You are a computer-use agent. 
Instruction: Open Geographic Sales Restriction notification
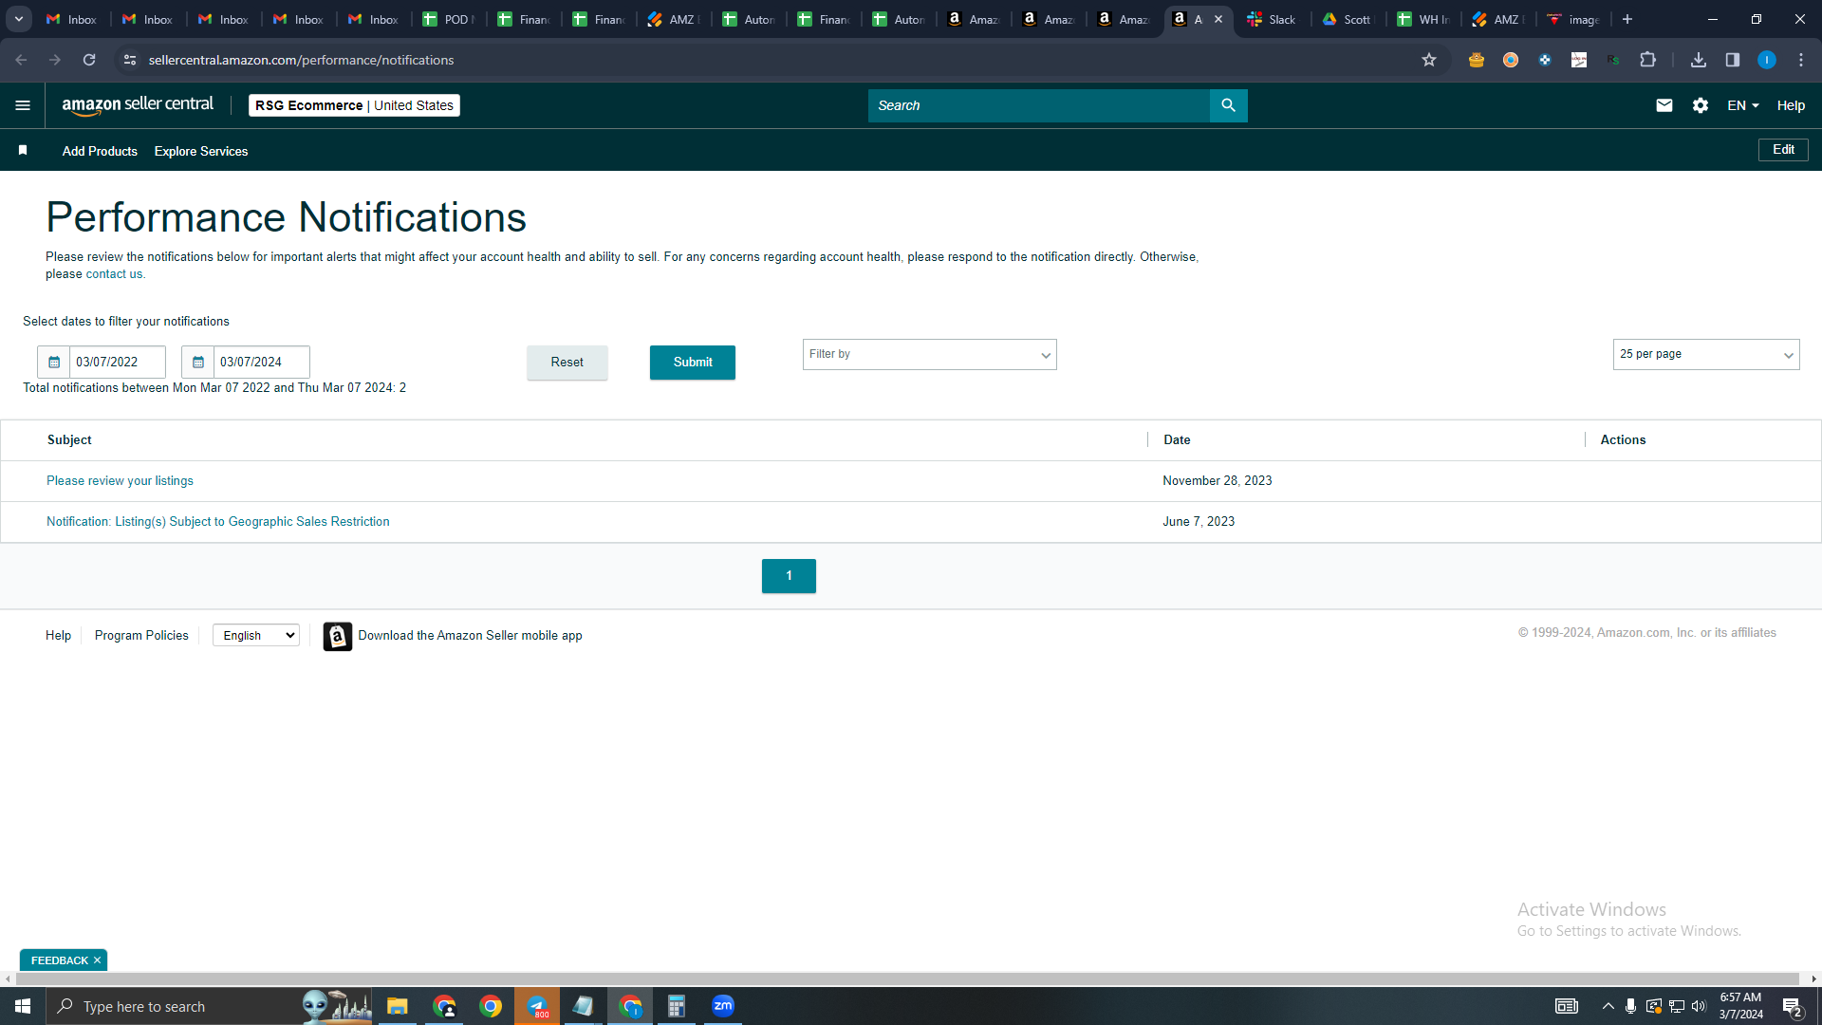tap(218, 522)
